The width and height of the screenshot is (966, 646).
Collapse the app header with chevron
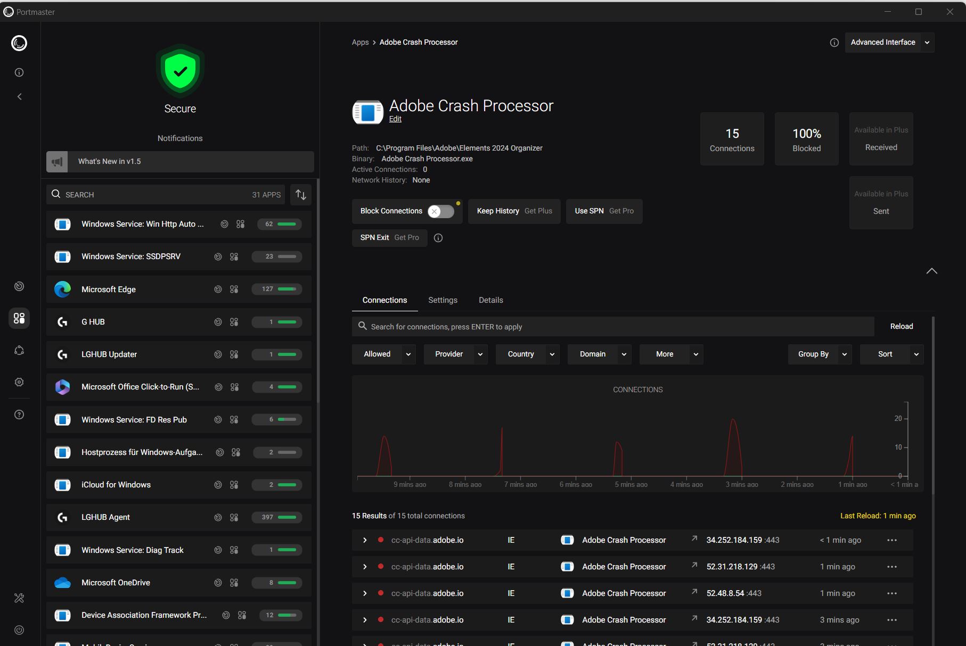[x=931, y=271]
